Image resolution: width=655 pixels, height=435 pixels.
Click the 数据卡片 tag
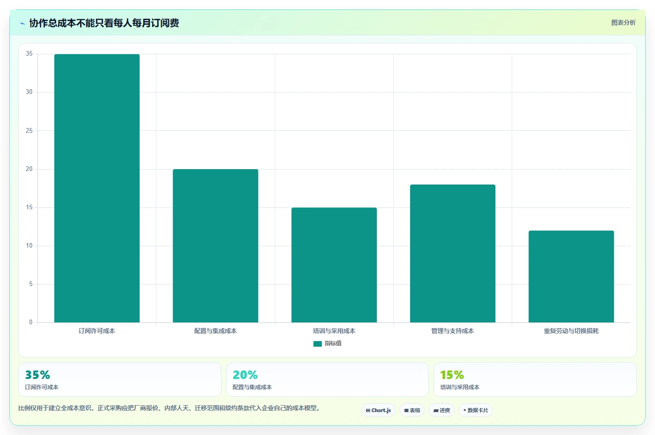[x=476, y=410]
